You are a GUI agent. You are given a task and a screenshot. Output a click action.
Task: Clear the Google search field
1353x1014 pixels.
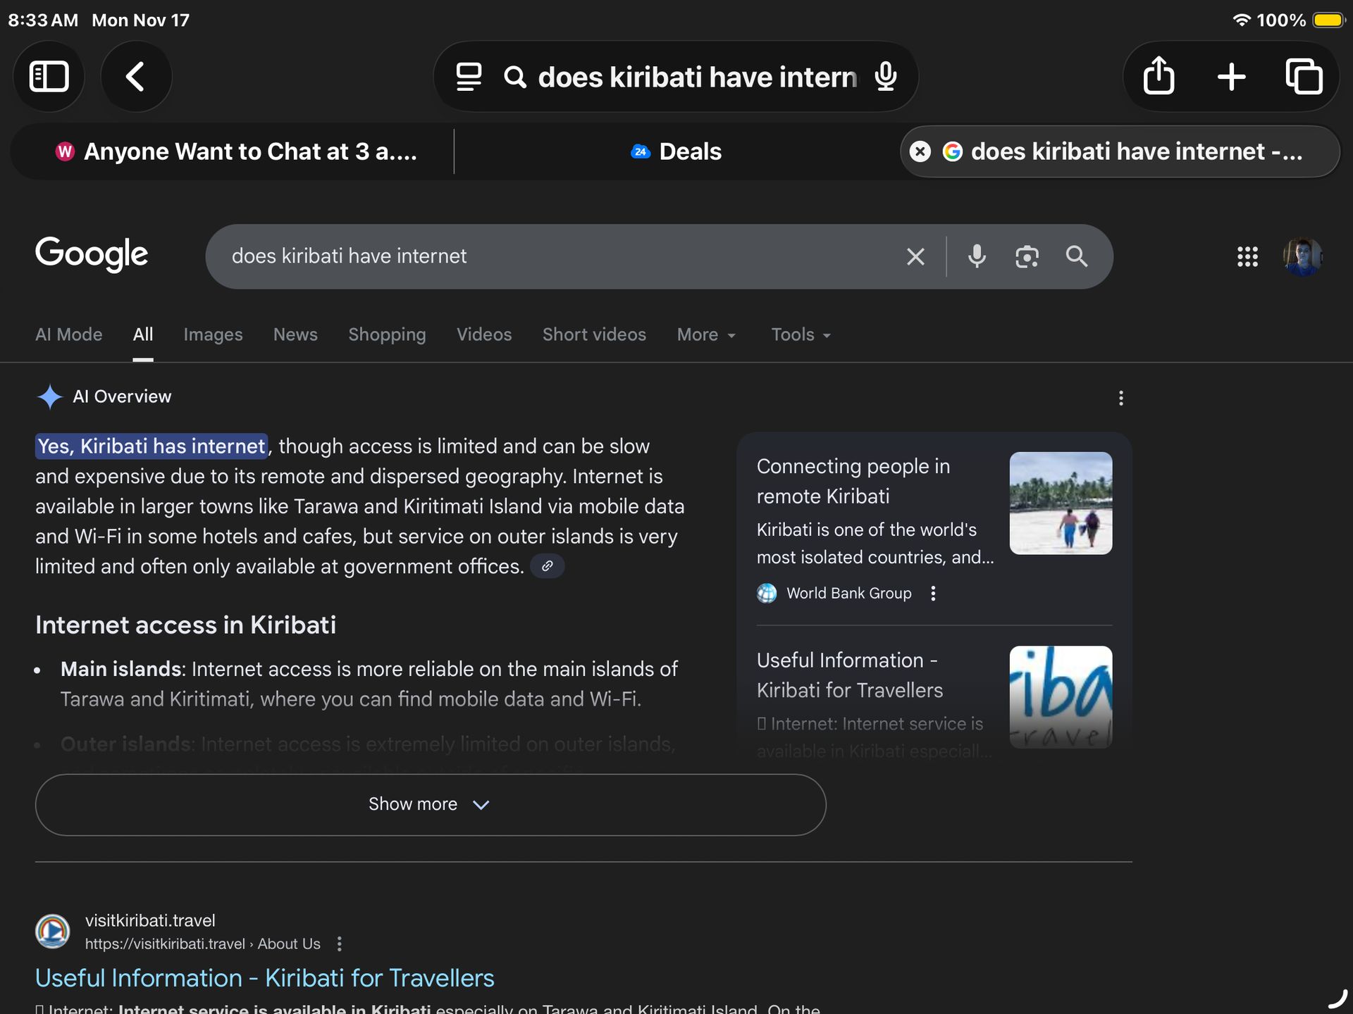coord(915,256)
